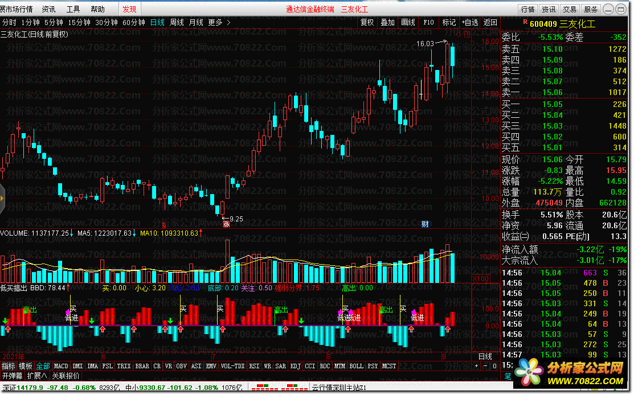Reset chart zoom with the 0 button

(494, 366)
